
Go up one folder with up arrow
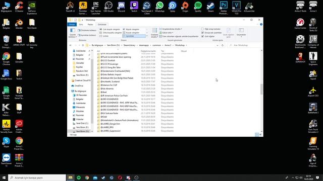(x=83, y=45)
